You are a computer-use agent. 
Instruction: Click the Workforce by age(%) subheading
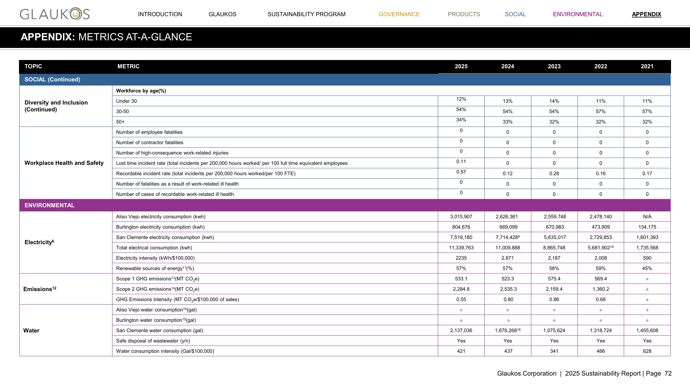coord(141,91)
